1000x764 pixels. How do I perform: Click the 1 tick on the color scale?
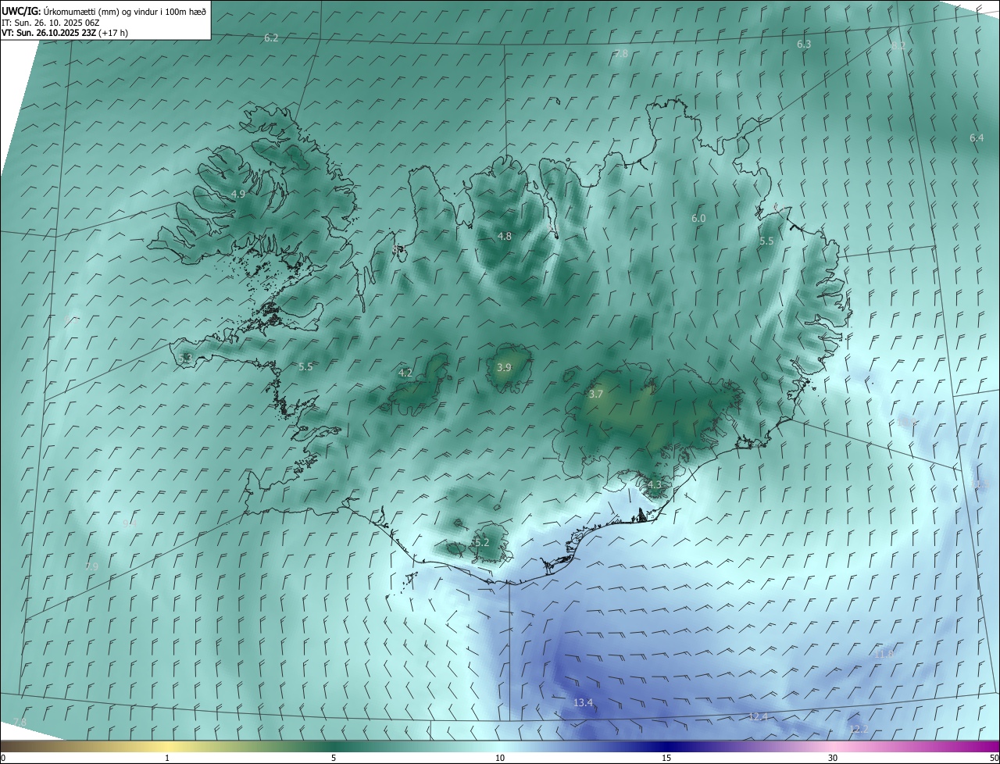167,758
